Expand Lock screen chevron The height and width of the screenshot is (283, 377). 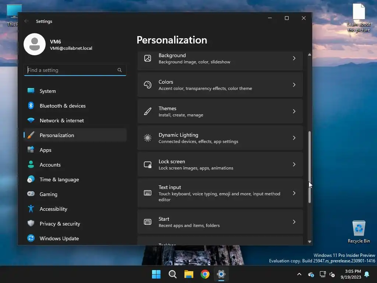[x=294, y=164]
